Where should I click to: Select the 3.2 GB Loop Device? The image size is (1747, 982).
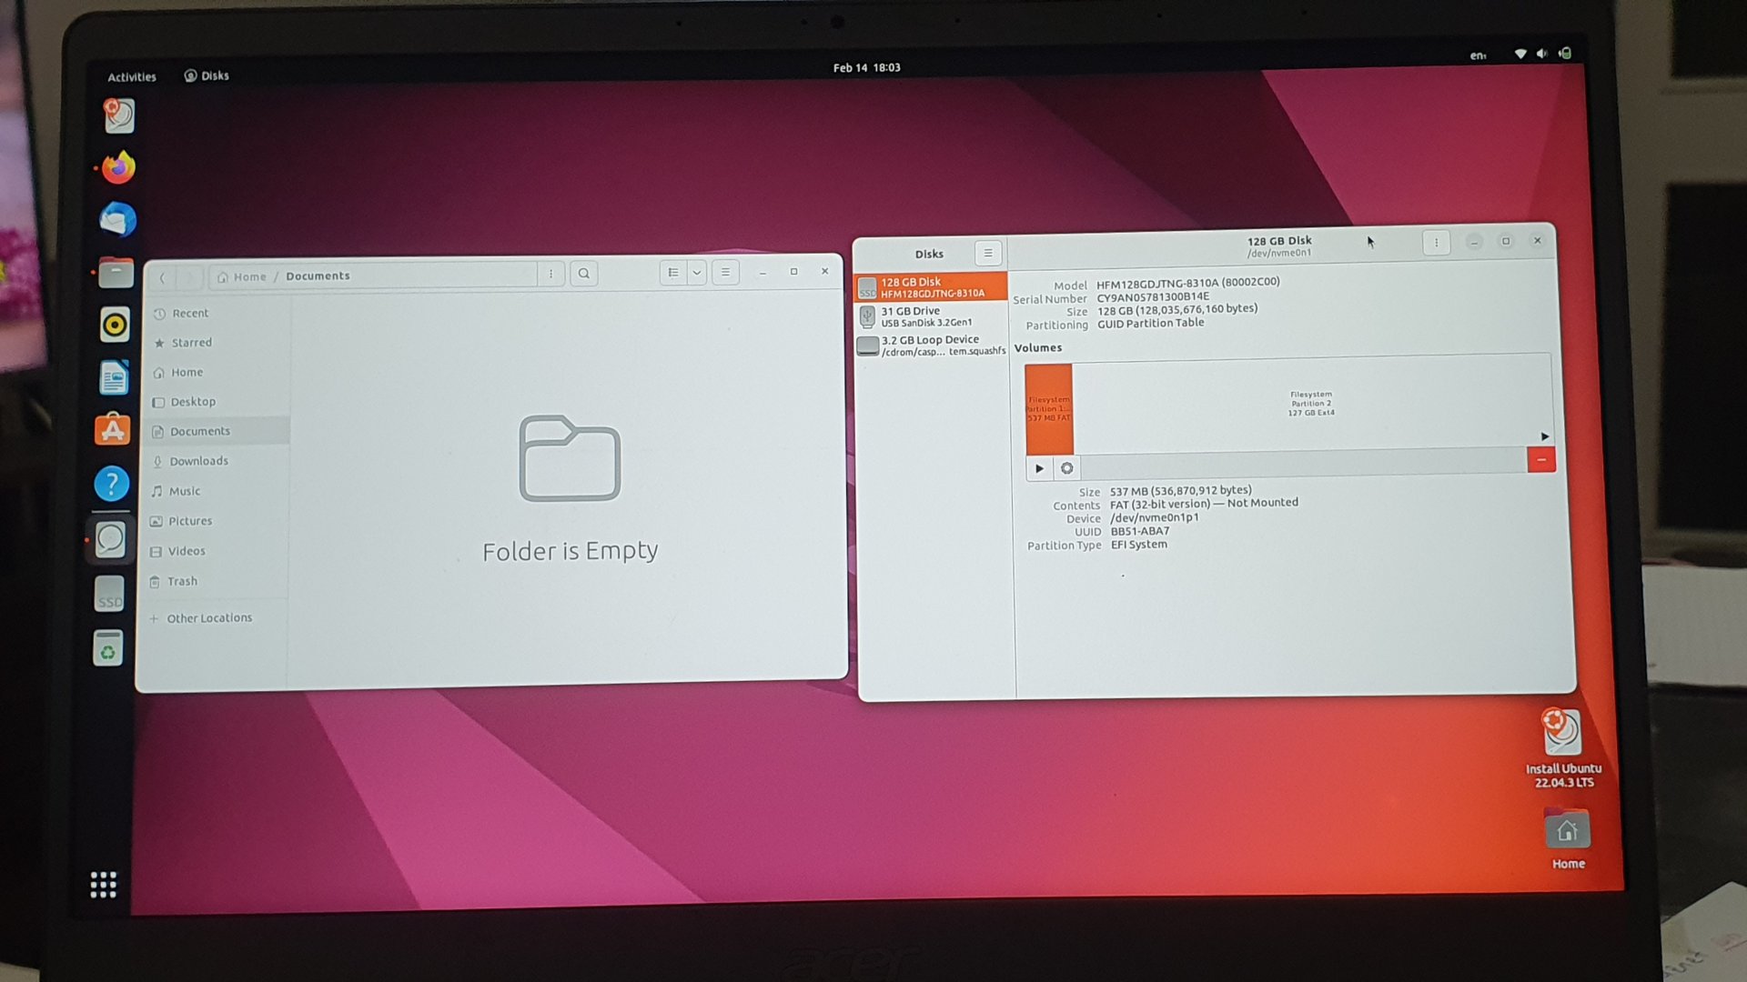[930, 346]
